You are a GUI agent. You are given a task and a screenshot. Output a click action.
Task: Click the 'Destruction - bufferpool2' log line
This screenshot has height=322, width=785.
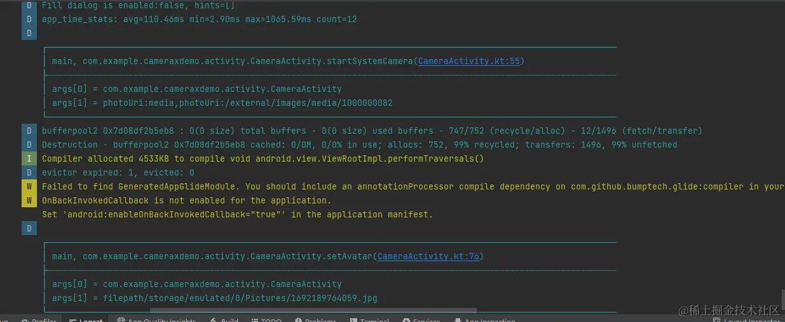[x=360, y=145]
